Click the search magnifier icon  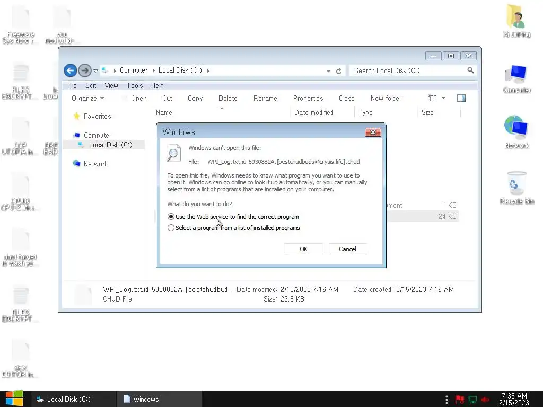[x=470, y=70]
